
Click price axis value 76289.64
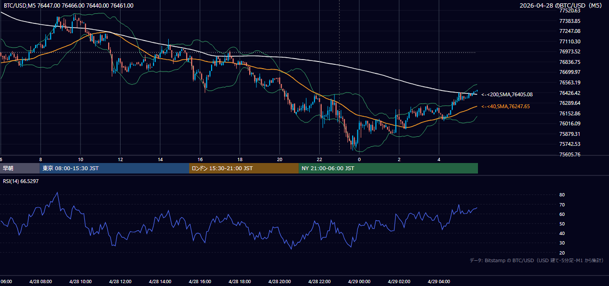tap(570, 103)
